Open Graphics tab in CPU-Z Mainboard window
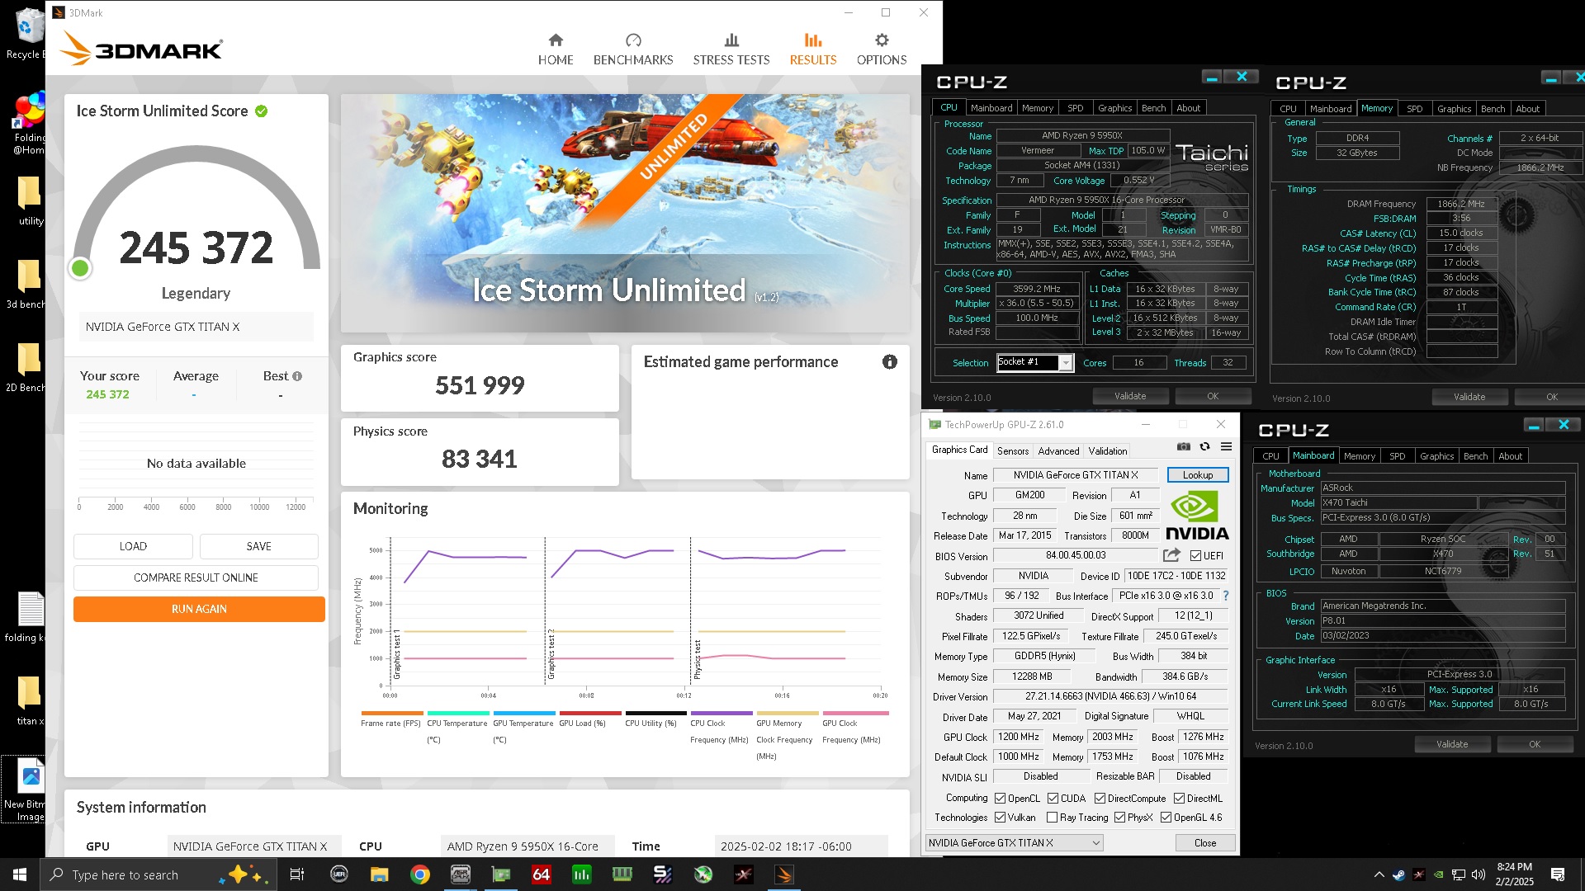Image resolution: width=1585 pixels, height=891 pixels. click(x=1436, y=456)
